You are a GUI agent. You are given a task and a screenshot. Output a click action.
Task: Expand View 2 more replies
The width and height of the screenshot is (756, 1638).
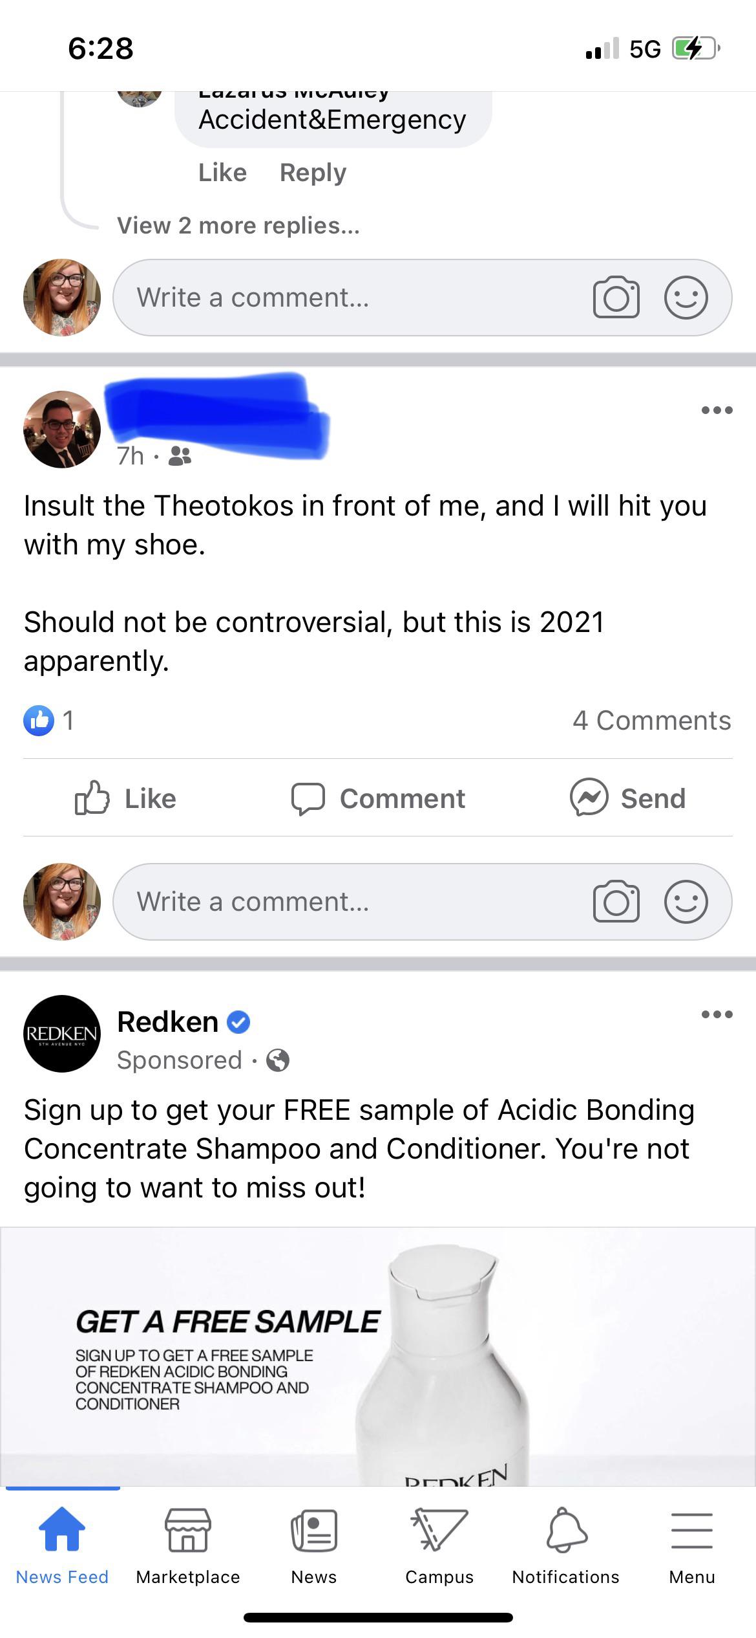point(238,226)
